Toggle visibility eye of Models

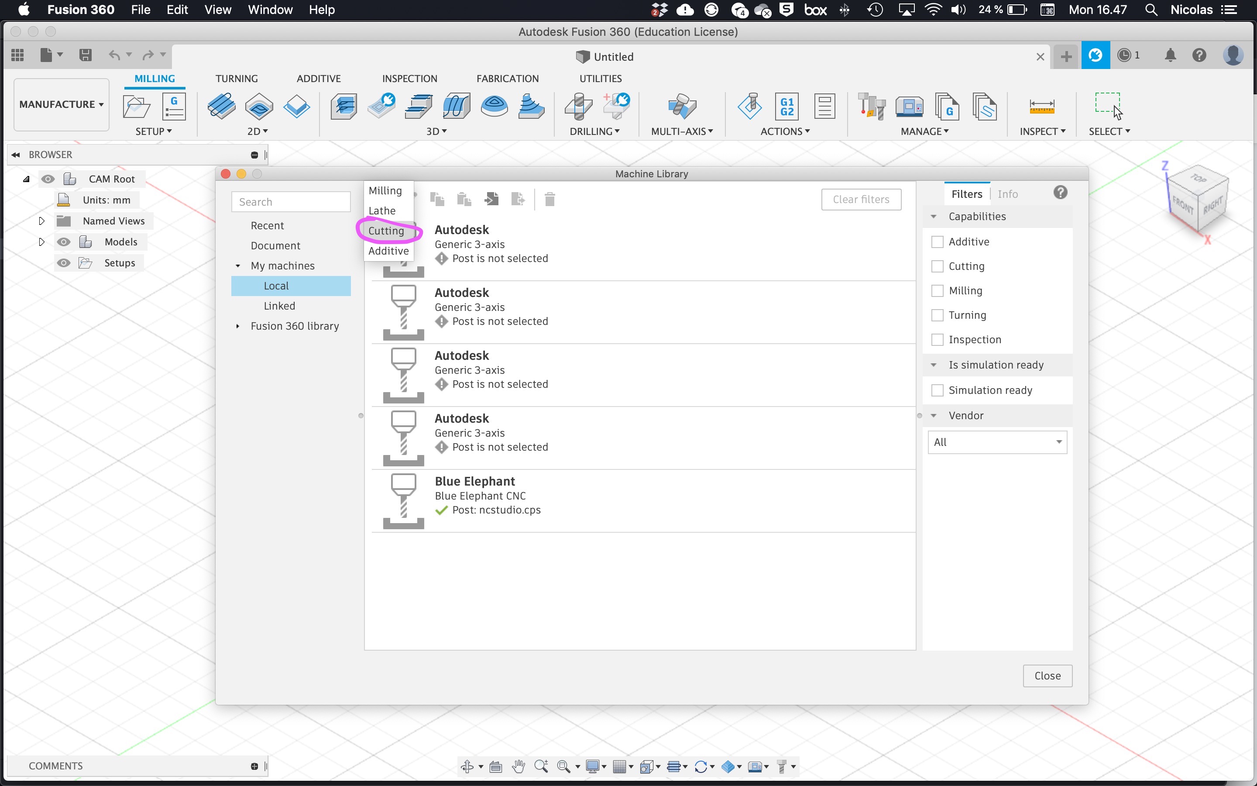coord(63,242)
